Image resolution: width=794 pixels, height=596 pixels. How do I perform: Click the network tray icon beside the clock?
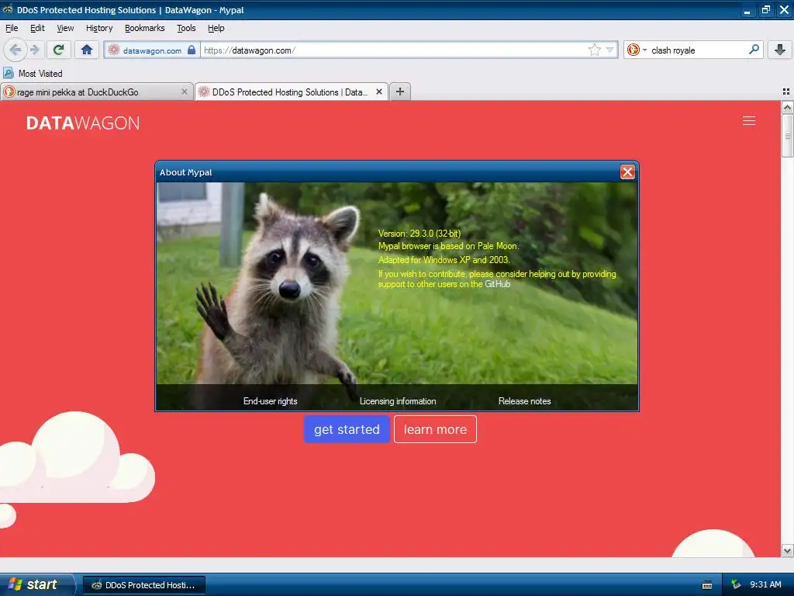(736, 584)
